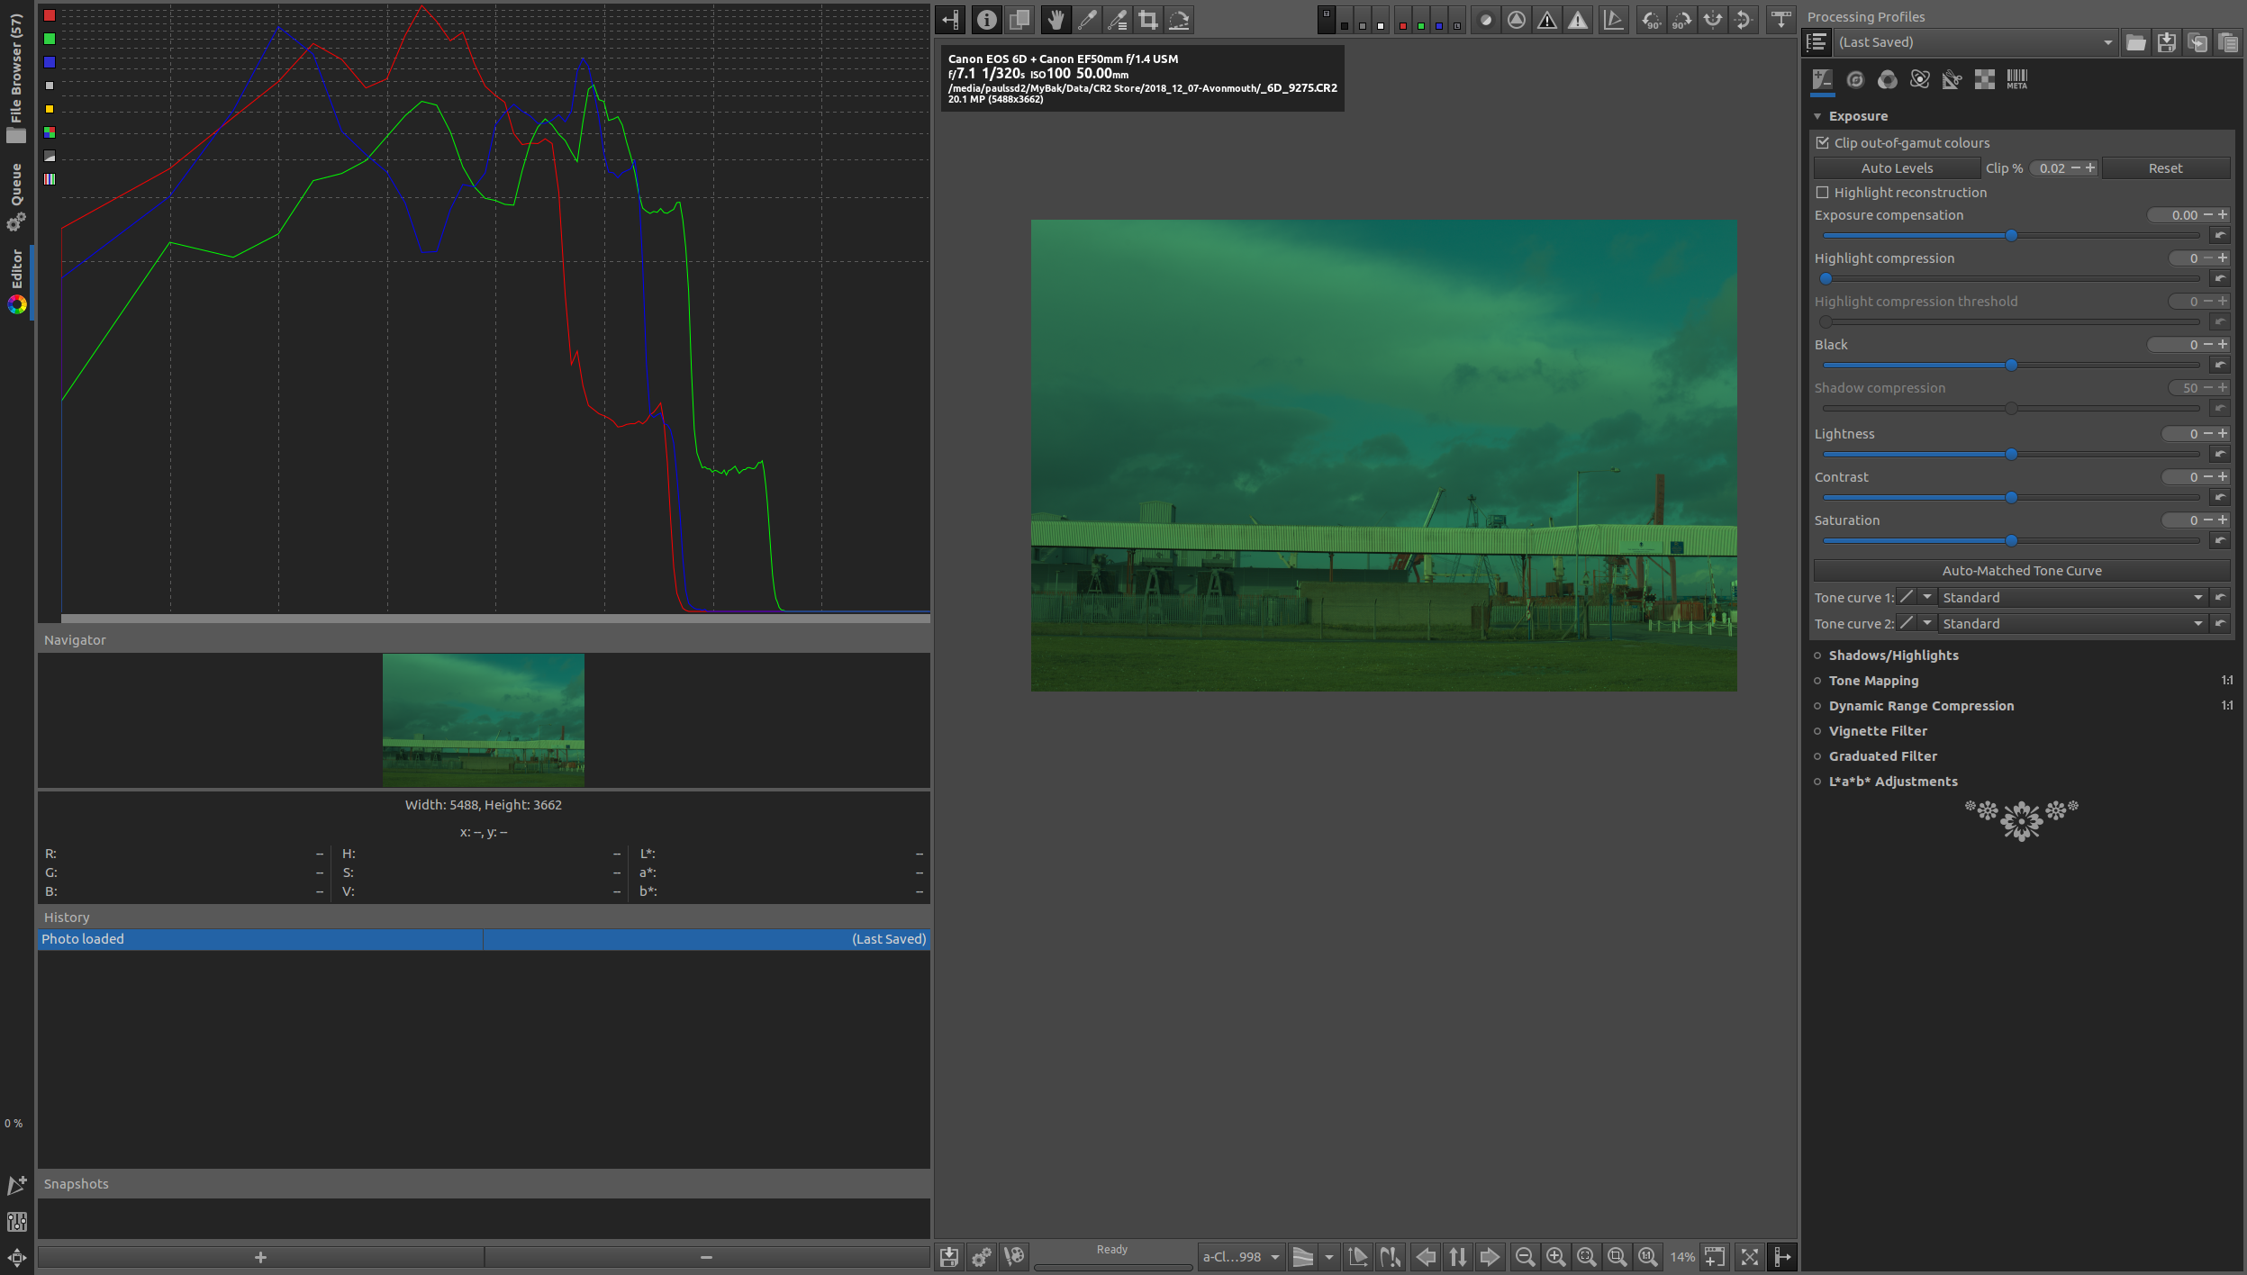Screen dimensions: 2247x1275
Task: Zoom preview to 100%
Action: 1648,1257
